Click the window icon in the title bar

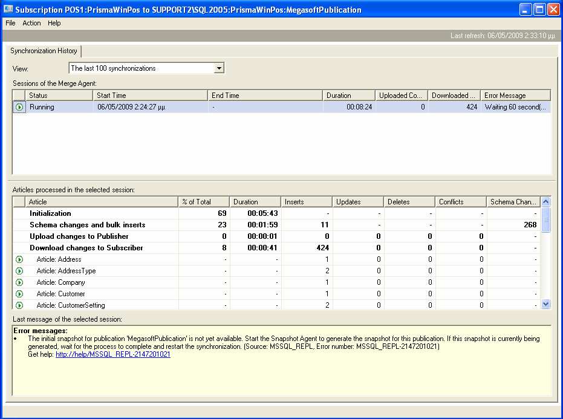[8, 9]
